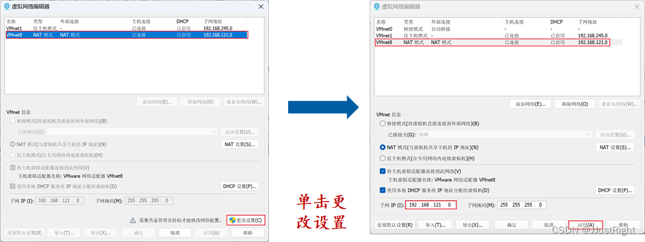Click 类型 column header in right window
This screenshot has width=645, height=242.
click(x=408, y=22)
